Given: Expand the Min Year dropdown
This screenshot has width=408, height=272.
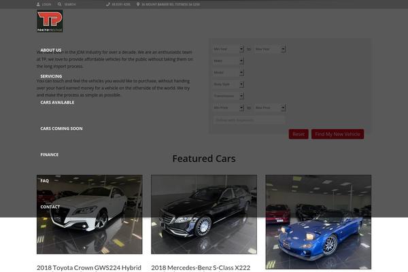Looking at the screenshot, I should point(228,49).
